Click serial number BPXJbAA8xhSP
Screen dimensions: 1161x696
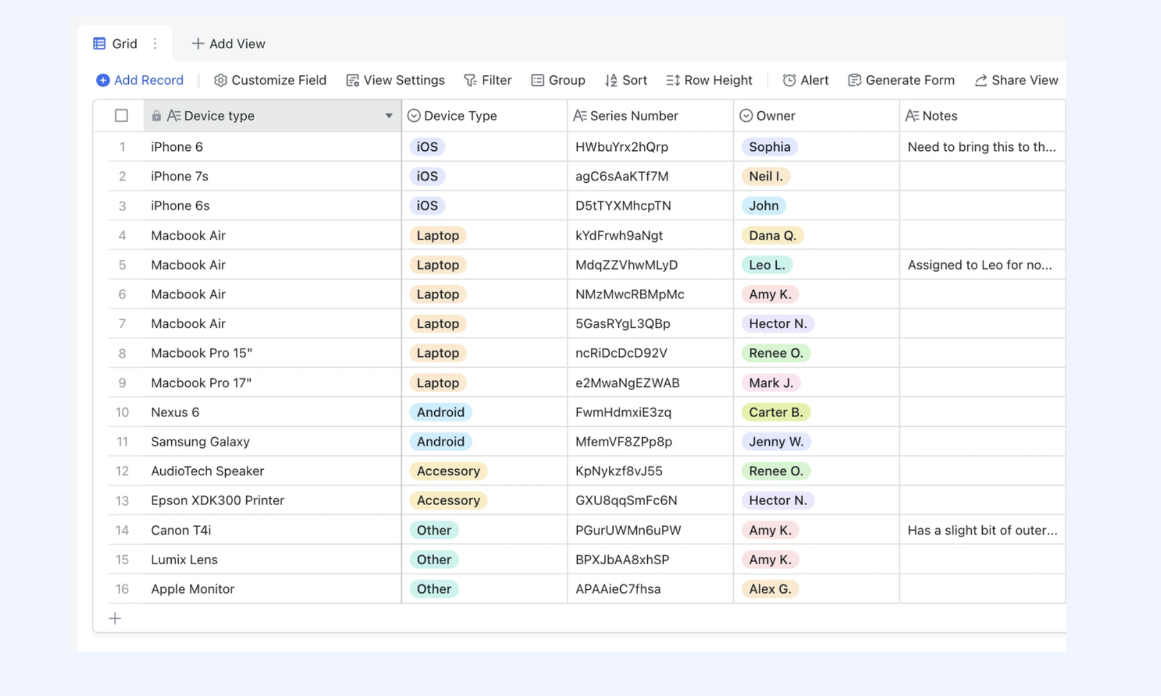(x=622, y=560)
